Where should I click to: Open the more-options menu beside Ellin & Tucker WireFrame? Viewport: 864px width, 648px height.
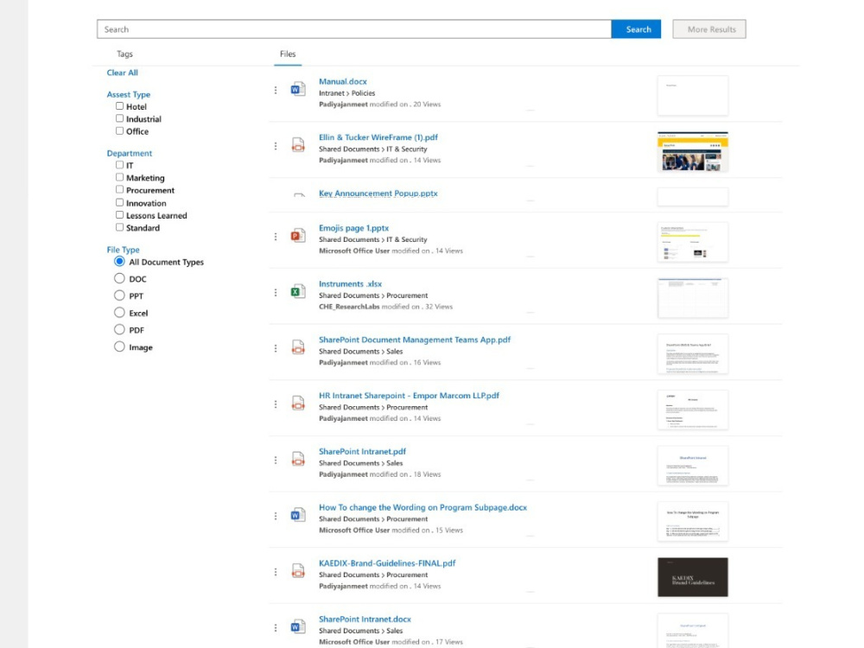tap(276, 146)
